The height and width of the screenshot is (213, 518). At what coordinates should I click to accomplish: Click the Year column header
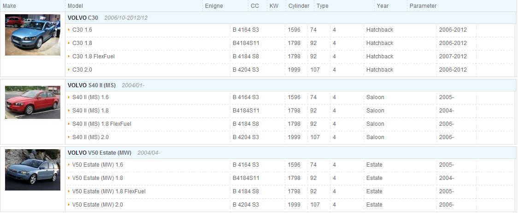coord(383,6)
